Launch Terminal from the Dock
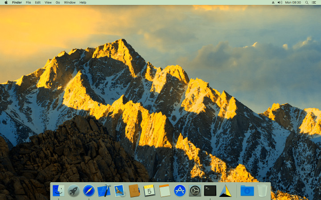This screenshot has width=321, height=200. pos(210,191)
